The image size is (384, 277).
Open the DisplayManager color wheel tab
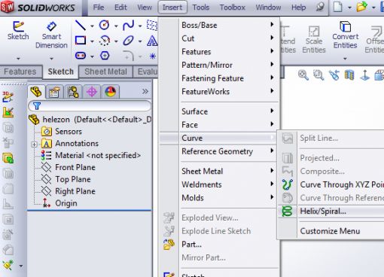click(110, 92)
